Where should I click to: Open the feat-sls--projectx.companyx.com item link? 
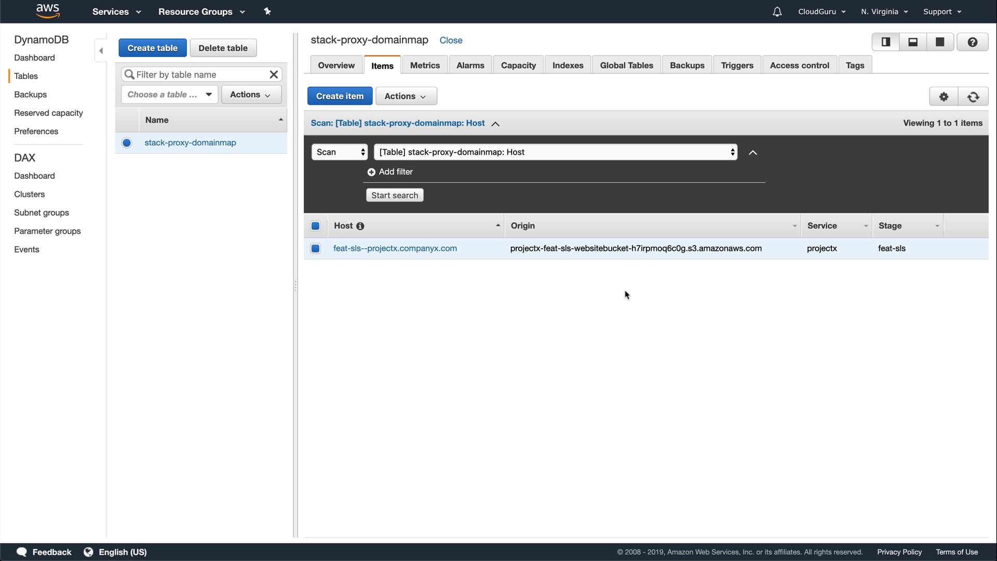pyautogui.click(x=395, y=248)
